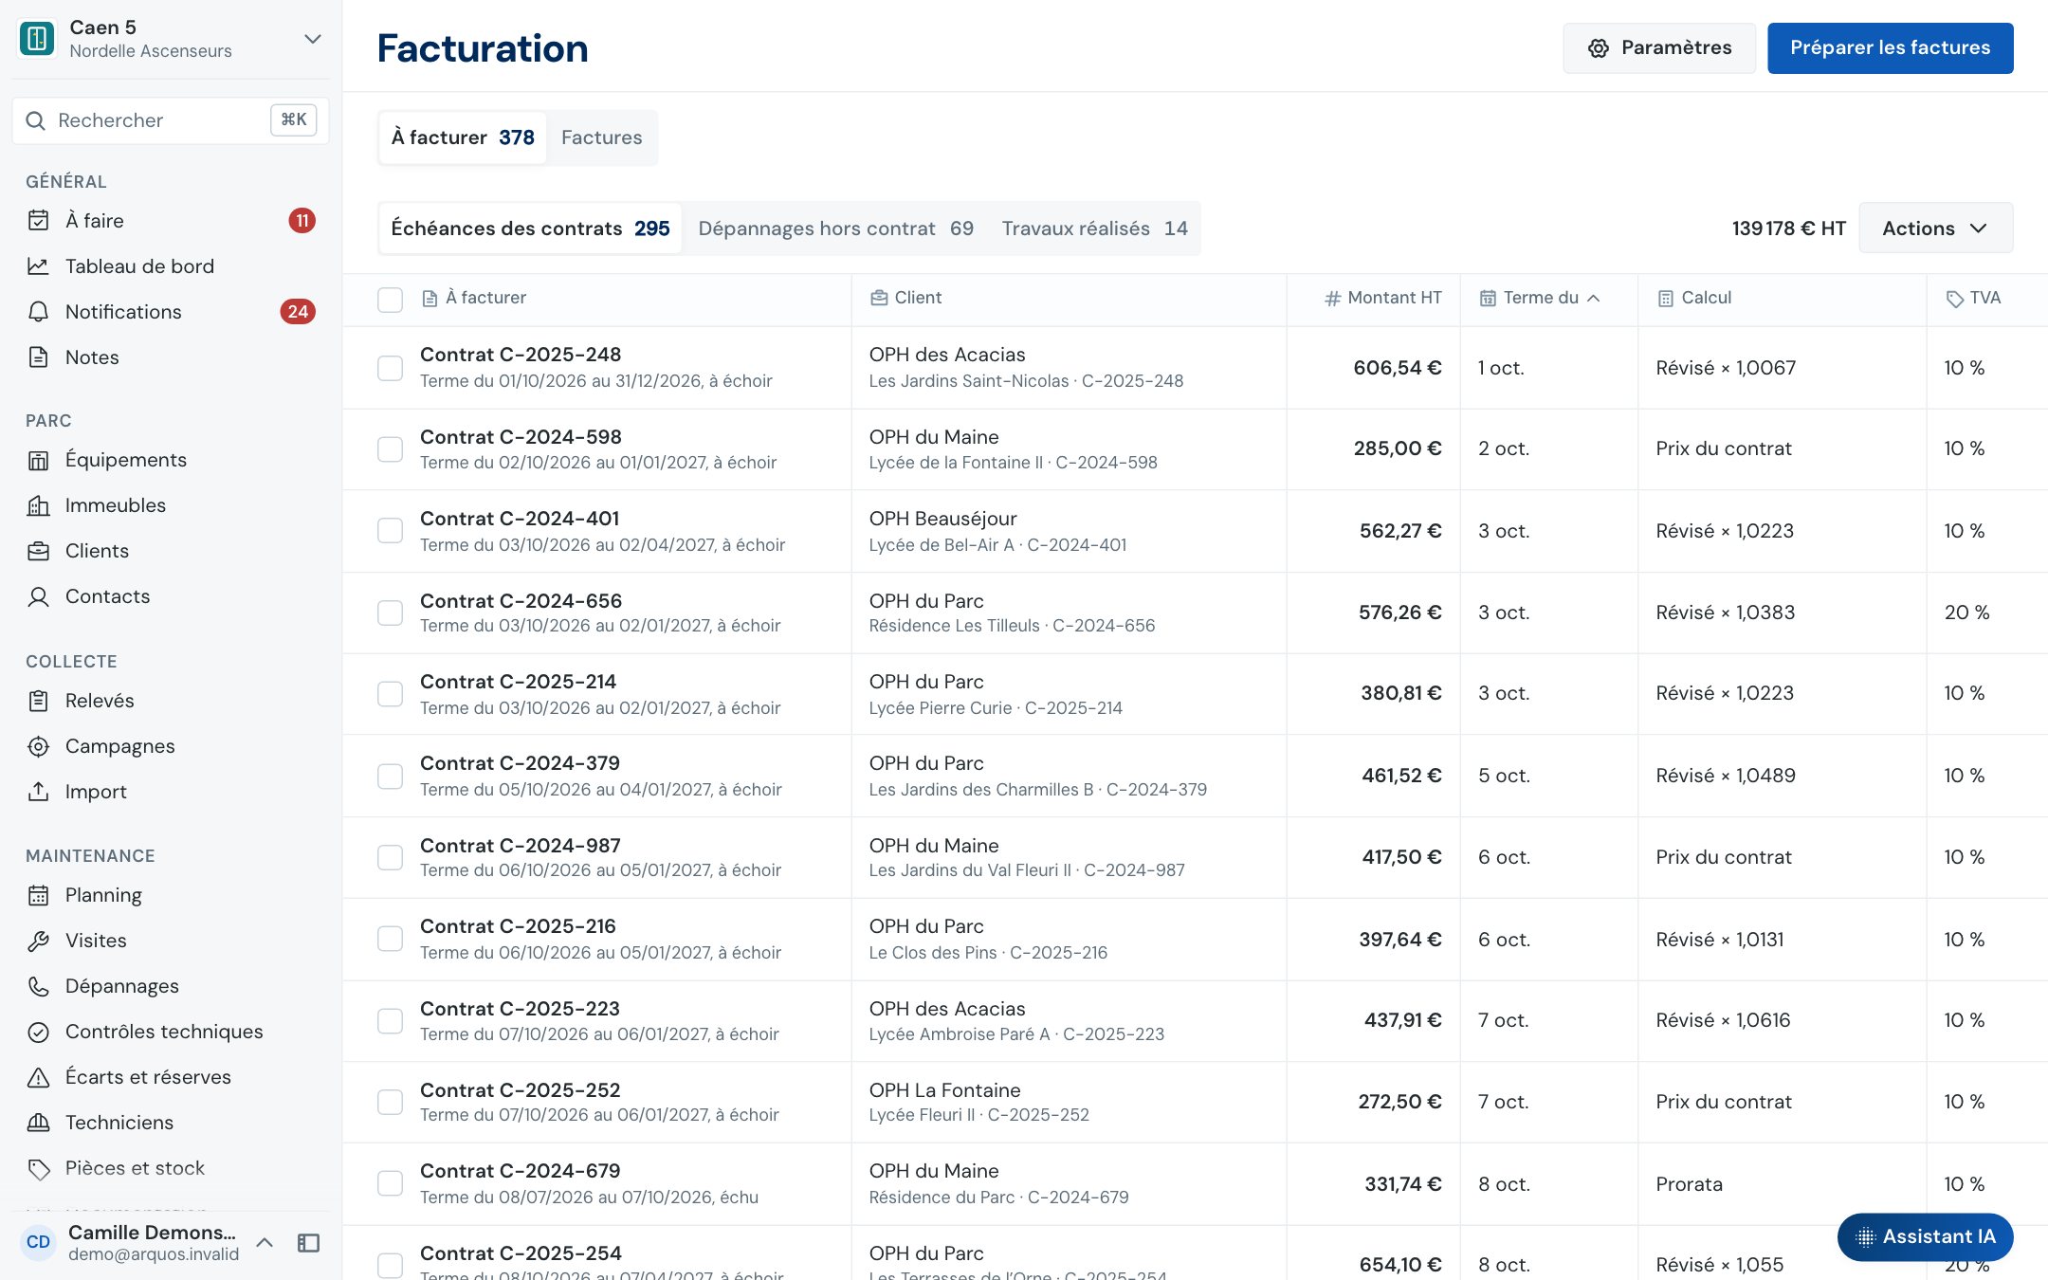2048x1280 pixels.
Task: Open the Notes document icon
Action: (x=38, y=357)
